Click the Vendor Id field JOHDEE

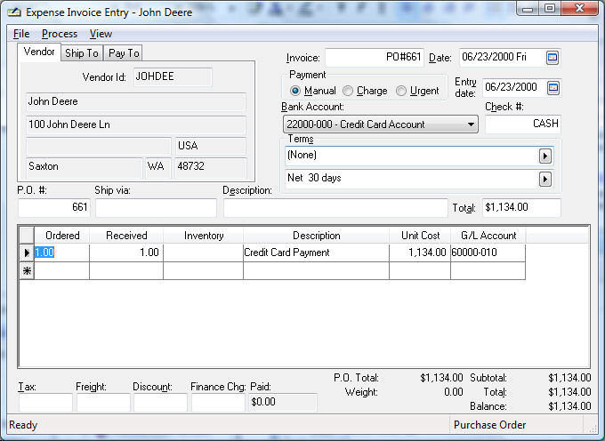[173, 76]
